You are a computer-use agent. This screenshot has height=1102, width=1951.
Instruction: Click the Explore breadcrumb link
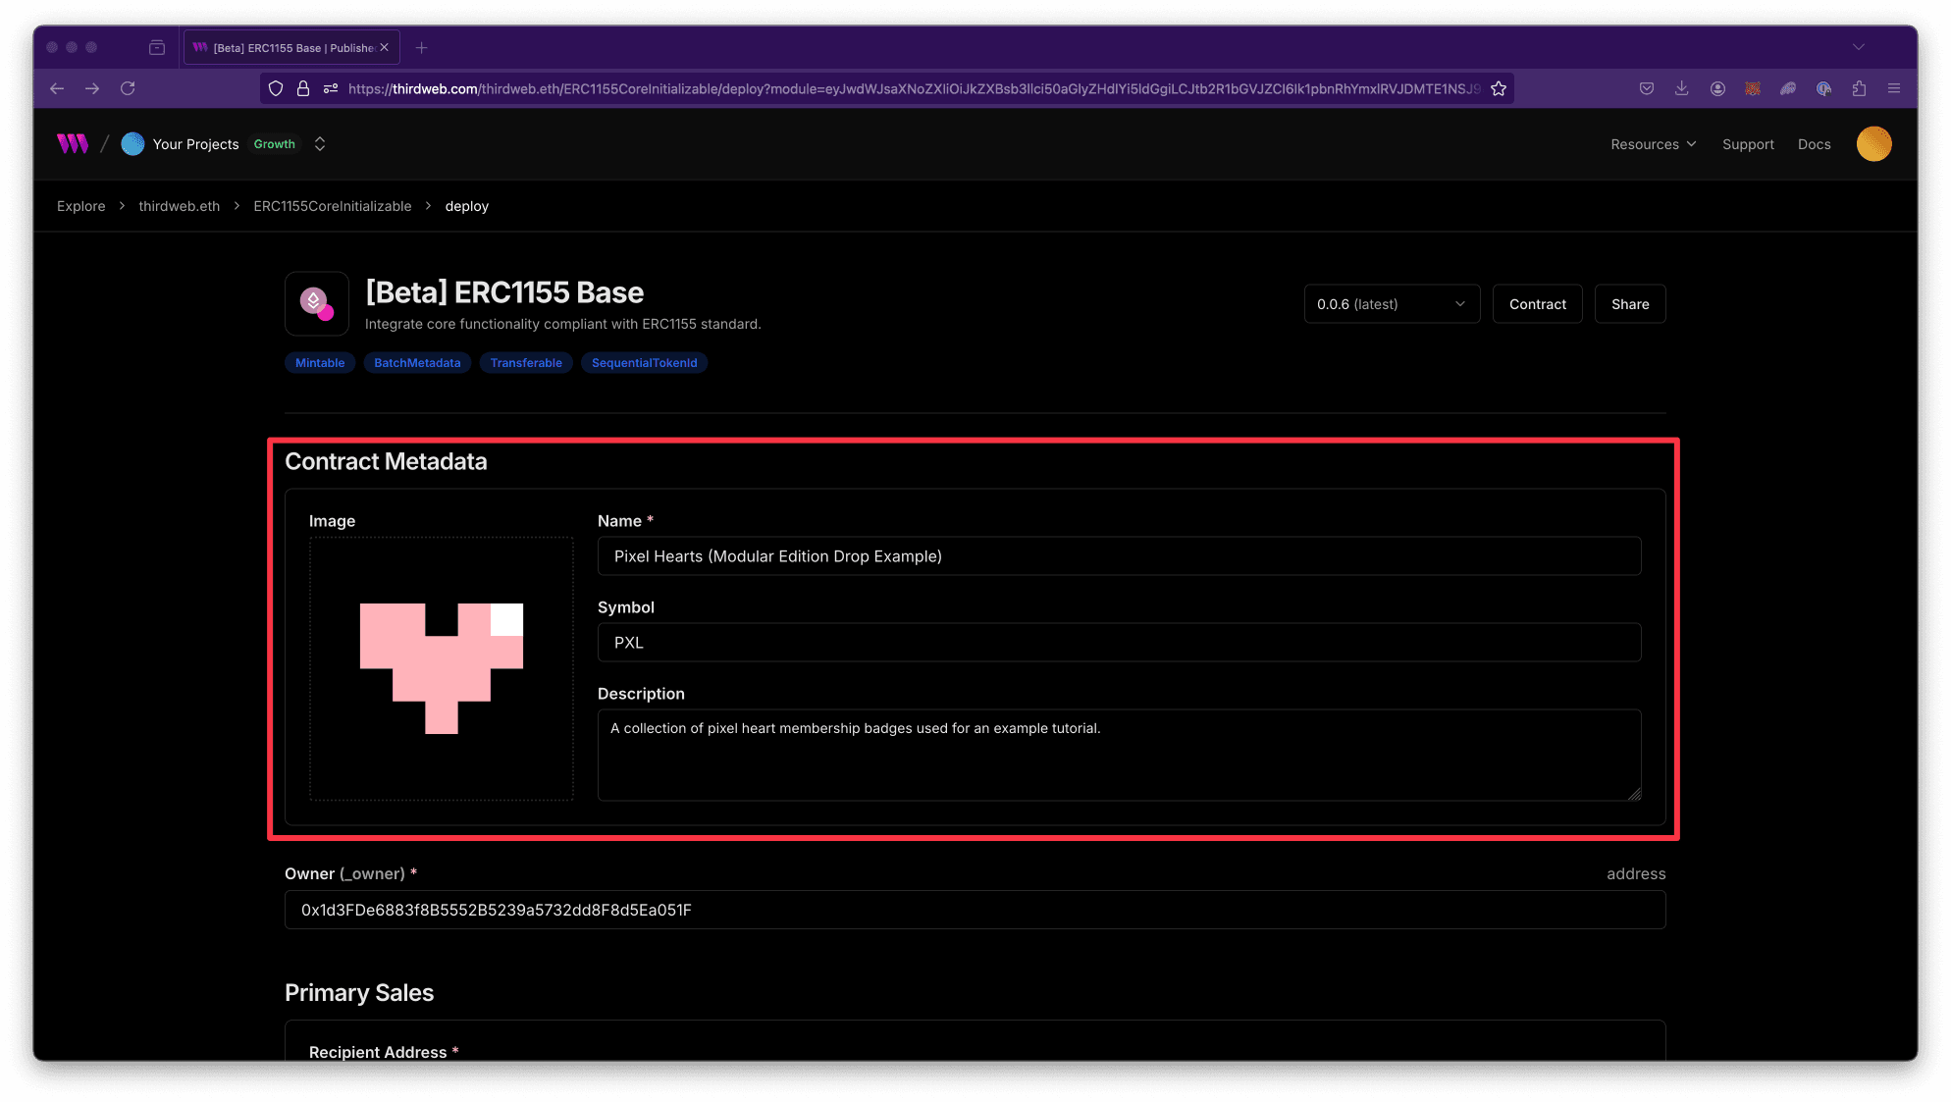[x=80, y=206]
